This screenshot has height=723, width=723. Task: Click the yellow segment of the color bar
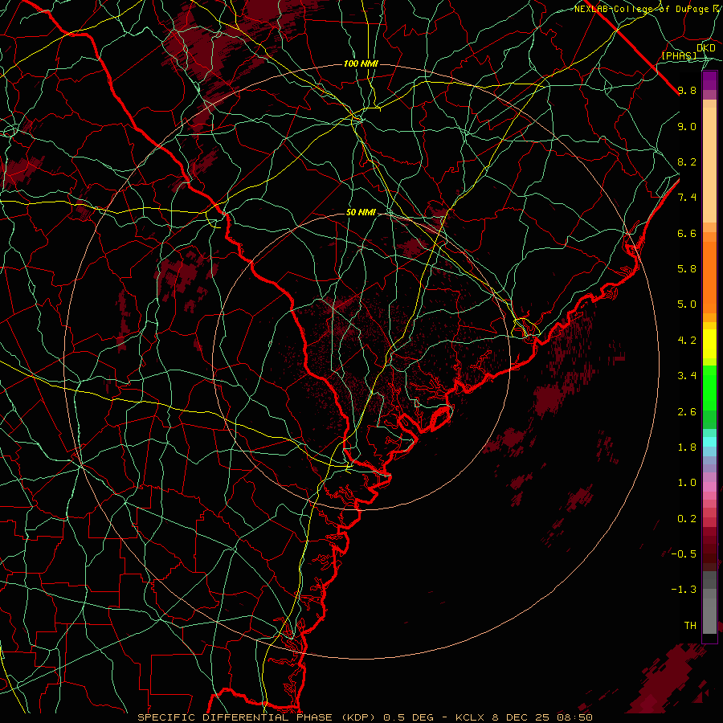click(x=709, y=344)
